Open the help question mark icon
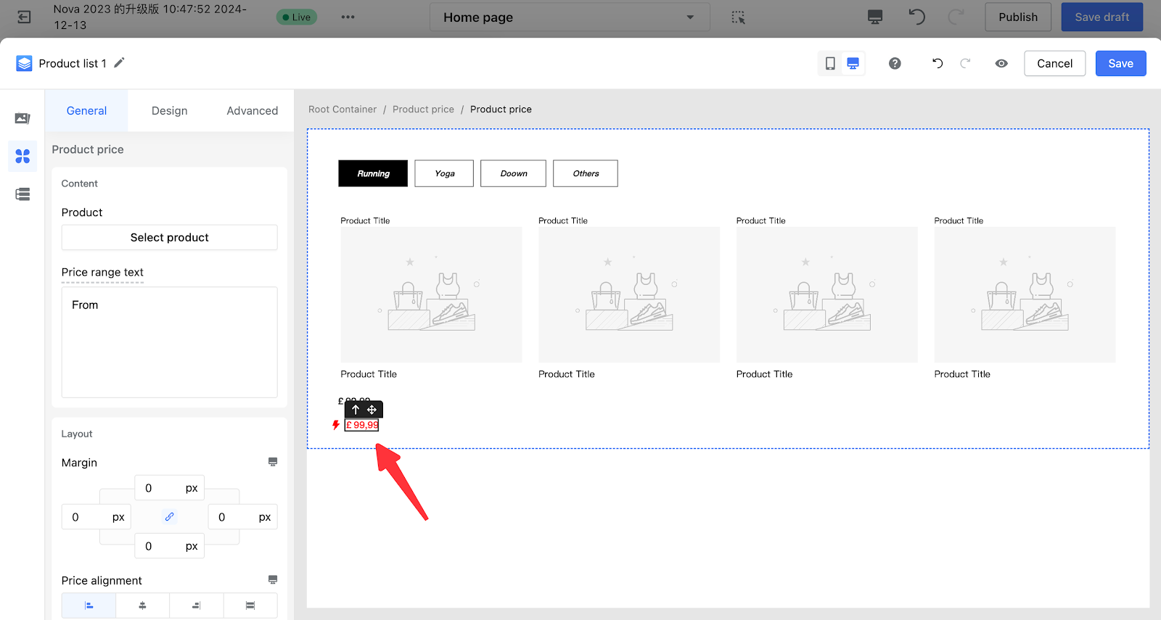The image size is (1161, 620). pos(895,64)
